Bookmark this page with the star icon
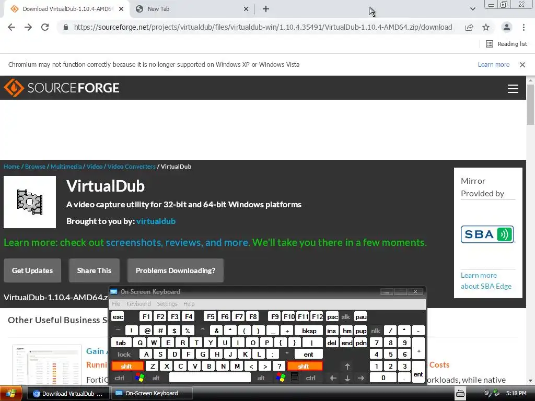This screenshot has height=401, width=535. point(486,27)
